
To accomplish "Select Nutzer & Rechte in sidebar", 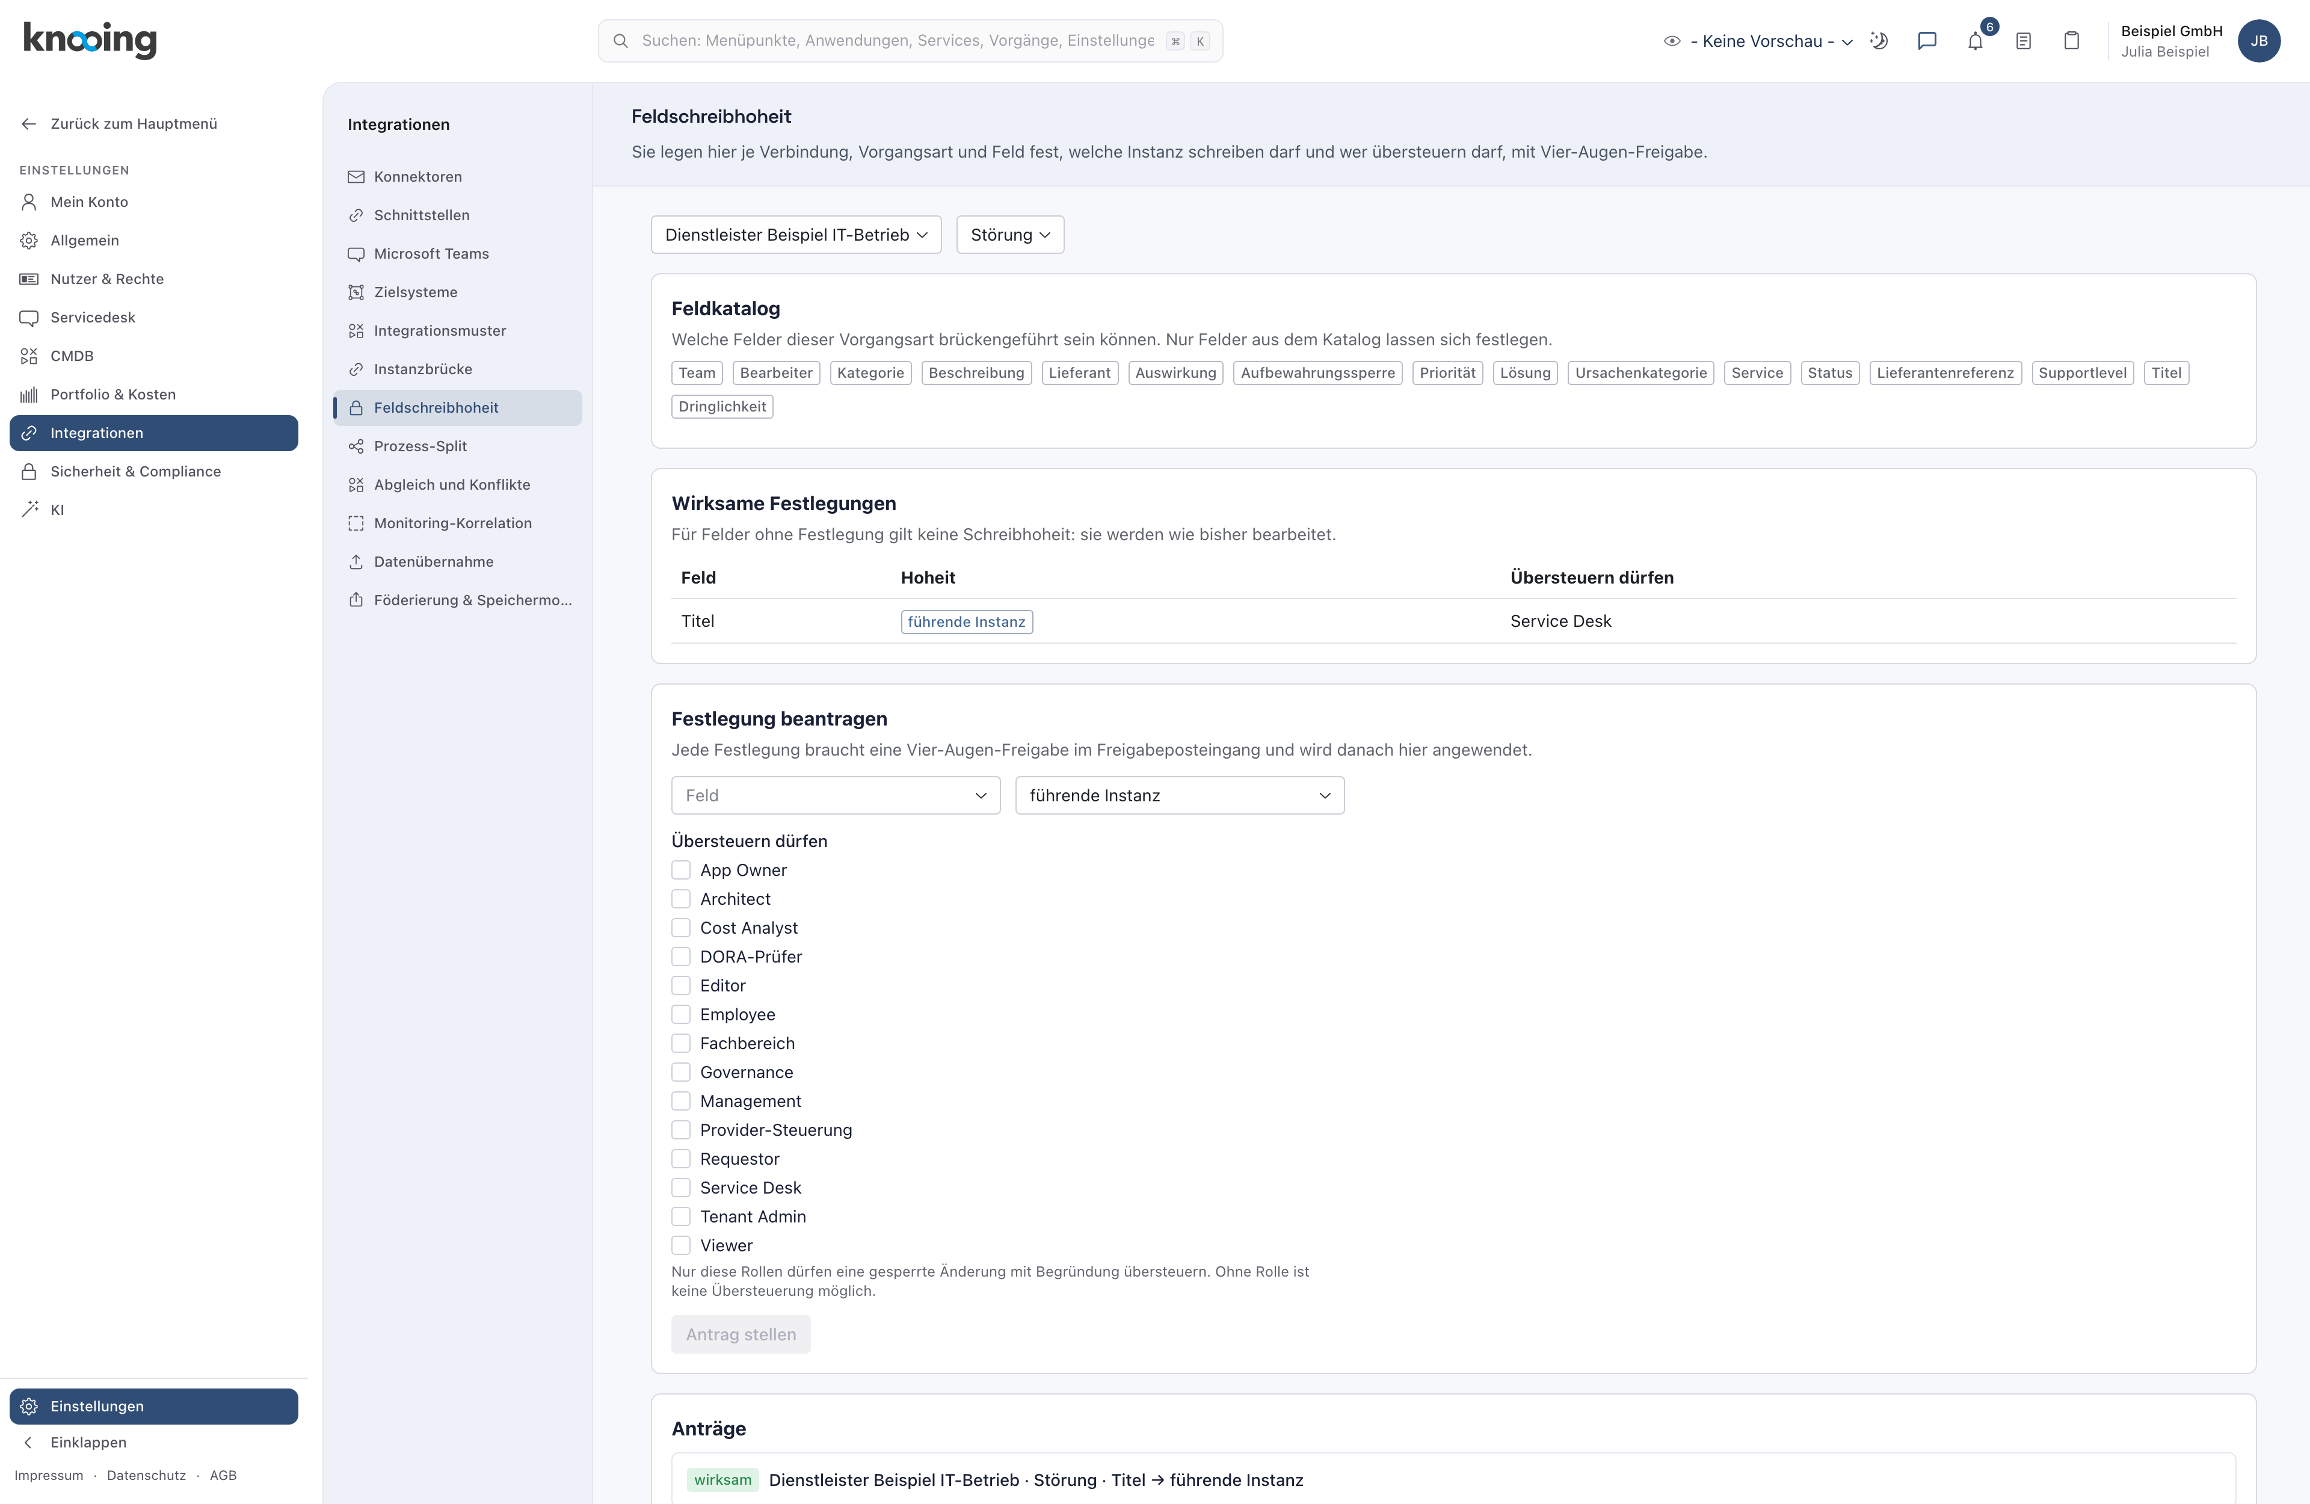I will (153, 279).
